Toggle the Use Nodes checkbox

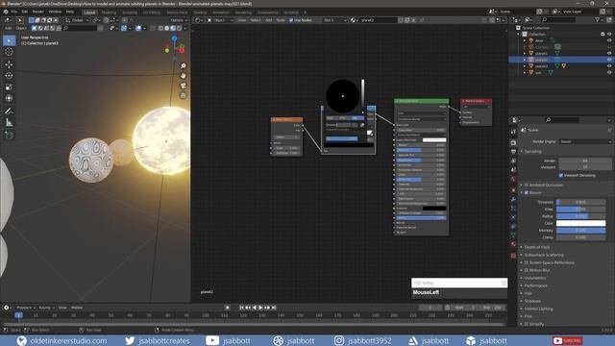(291, 20)
